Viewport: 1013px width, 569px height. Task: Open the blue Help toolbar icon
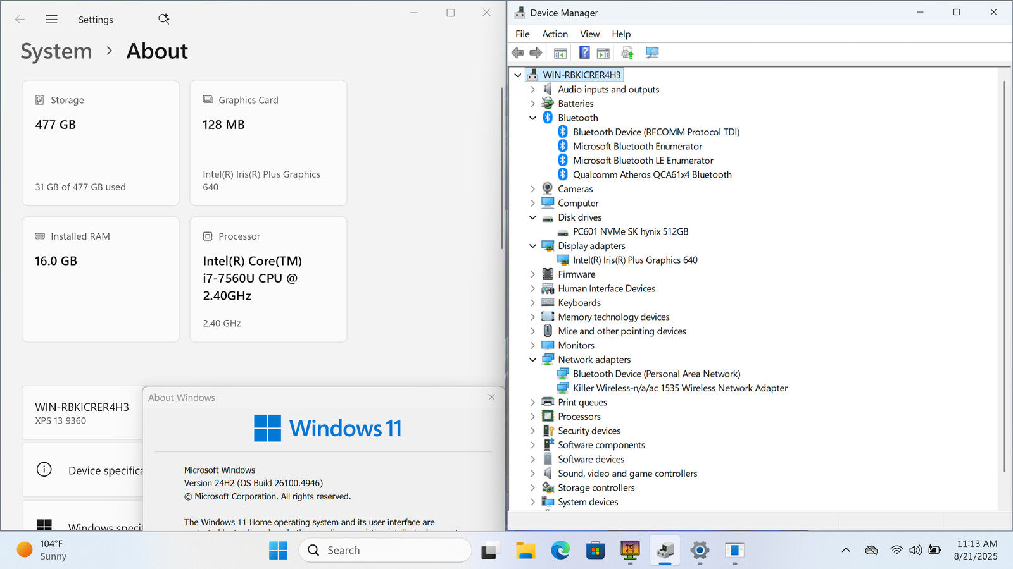[584, 52]
